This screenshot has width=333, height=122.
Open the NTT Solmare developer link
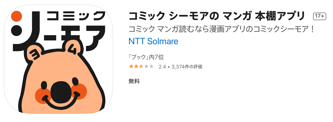point(153,41)
